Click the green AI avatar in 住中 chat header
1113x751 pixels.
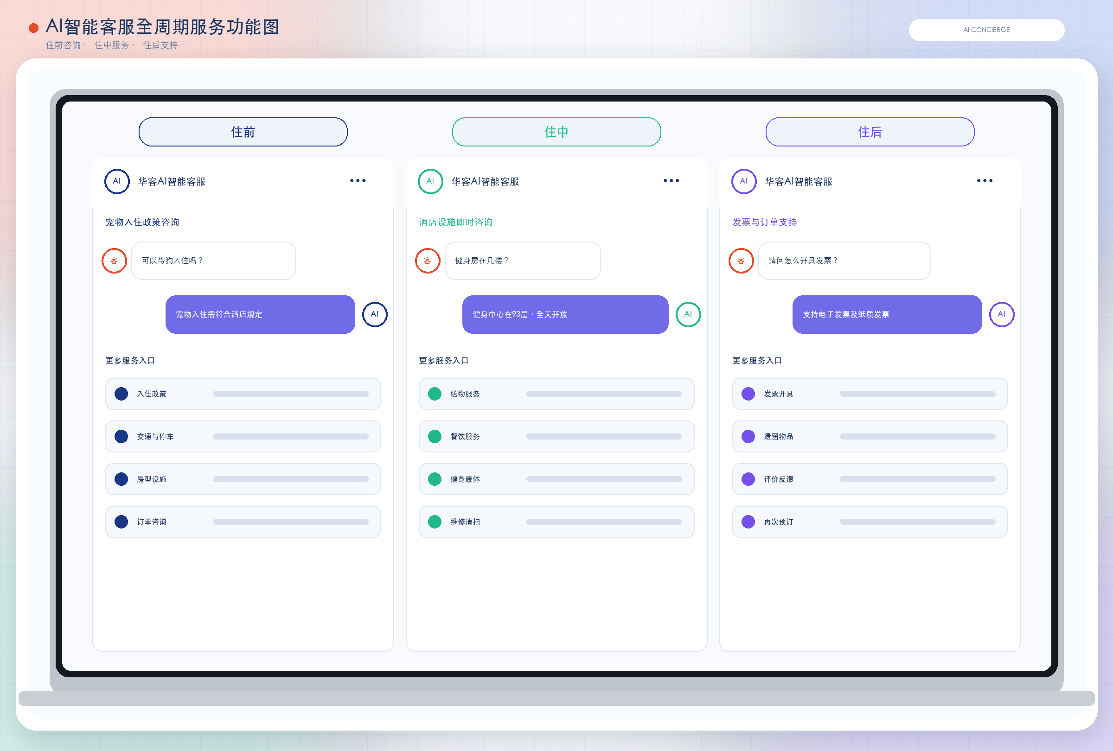pos(430,181)
